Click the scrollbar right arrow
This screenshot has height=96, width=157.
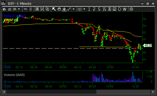pos(153,92)
